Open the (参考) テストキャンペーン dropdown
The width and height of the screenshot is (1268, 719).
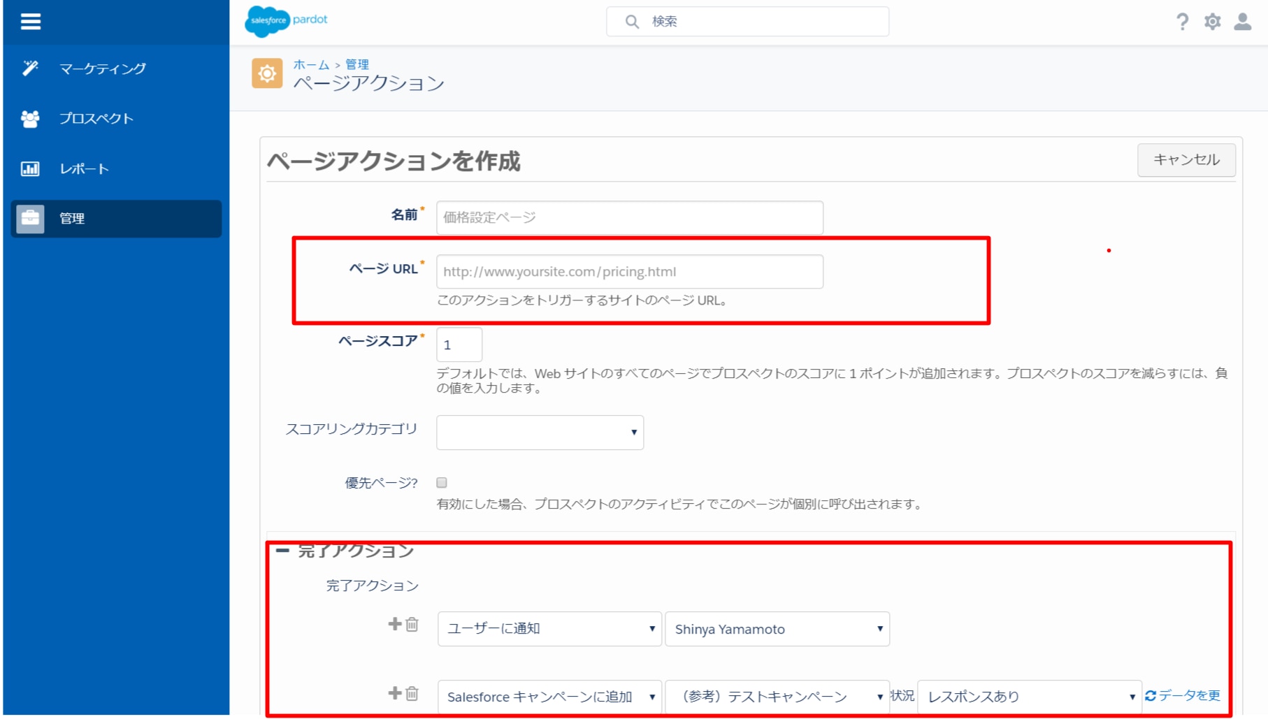click(777, 697)
